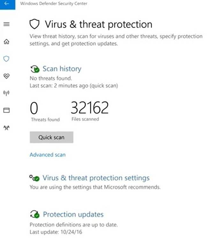This screenshot has height=246, width=211.
Task: Click the 32162 files scanned count
Action: click(90, 108)
